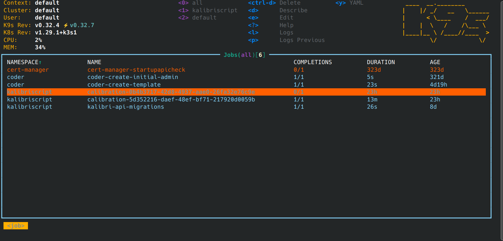Click the 321d age cell
Image resolution: width=503 pixels, height=241 pixels.
[x=437, y=77]
